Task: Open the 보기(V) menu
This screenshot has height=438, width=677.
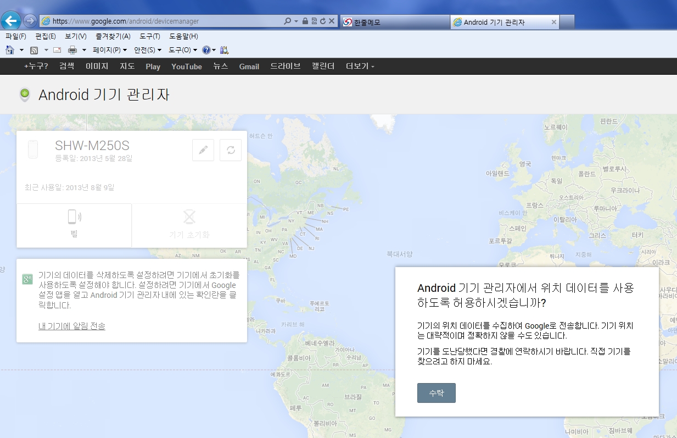Action: tap(76, 36)
